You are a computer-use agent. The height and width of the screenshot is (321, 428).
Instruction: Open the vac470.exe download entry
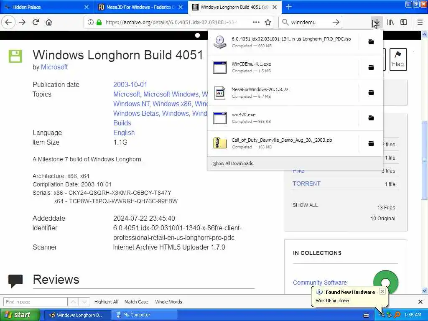click(283, 118)
